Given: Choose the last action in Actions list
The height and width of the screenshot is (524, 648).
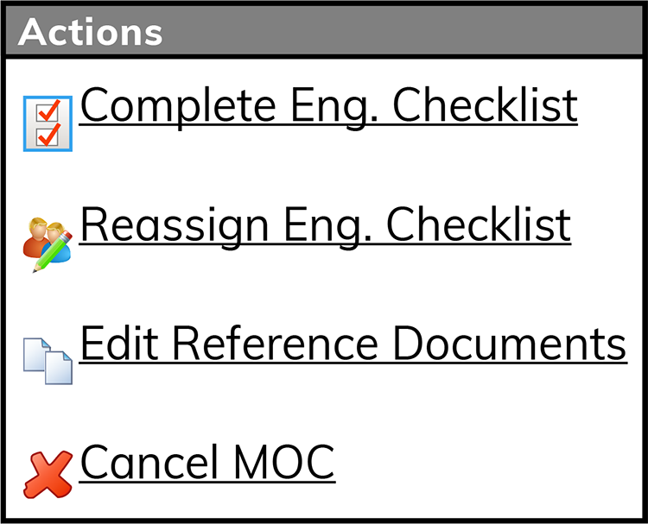Looking at the screenshot, I should (x=206, y=464).
